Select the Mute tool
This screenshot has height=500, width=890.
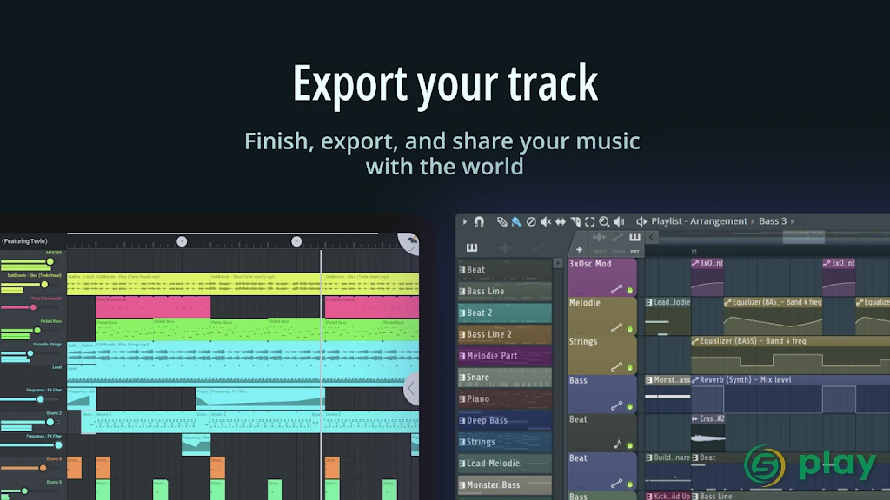coord(546,221)
